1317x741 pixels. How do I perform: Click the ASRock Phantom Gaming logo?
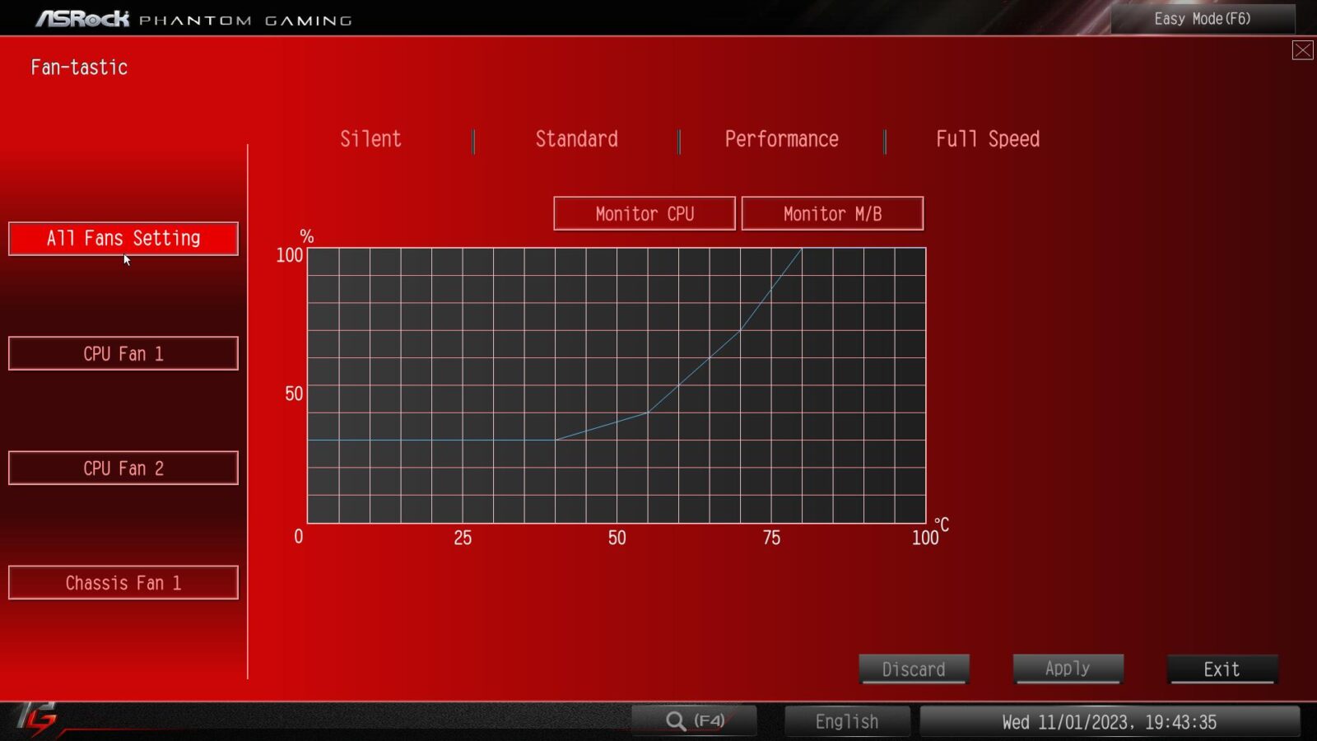pyautogui.click(x=193, y=19)
